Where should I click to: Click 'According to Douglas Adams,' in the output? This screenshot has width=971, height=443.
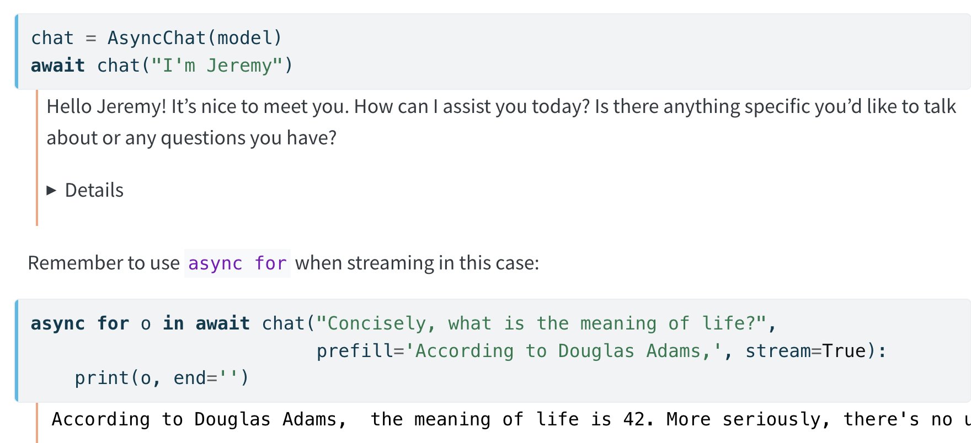coord(200,420)
